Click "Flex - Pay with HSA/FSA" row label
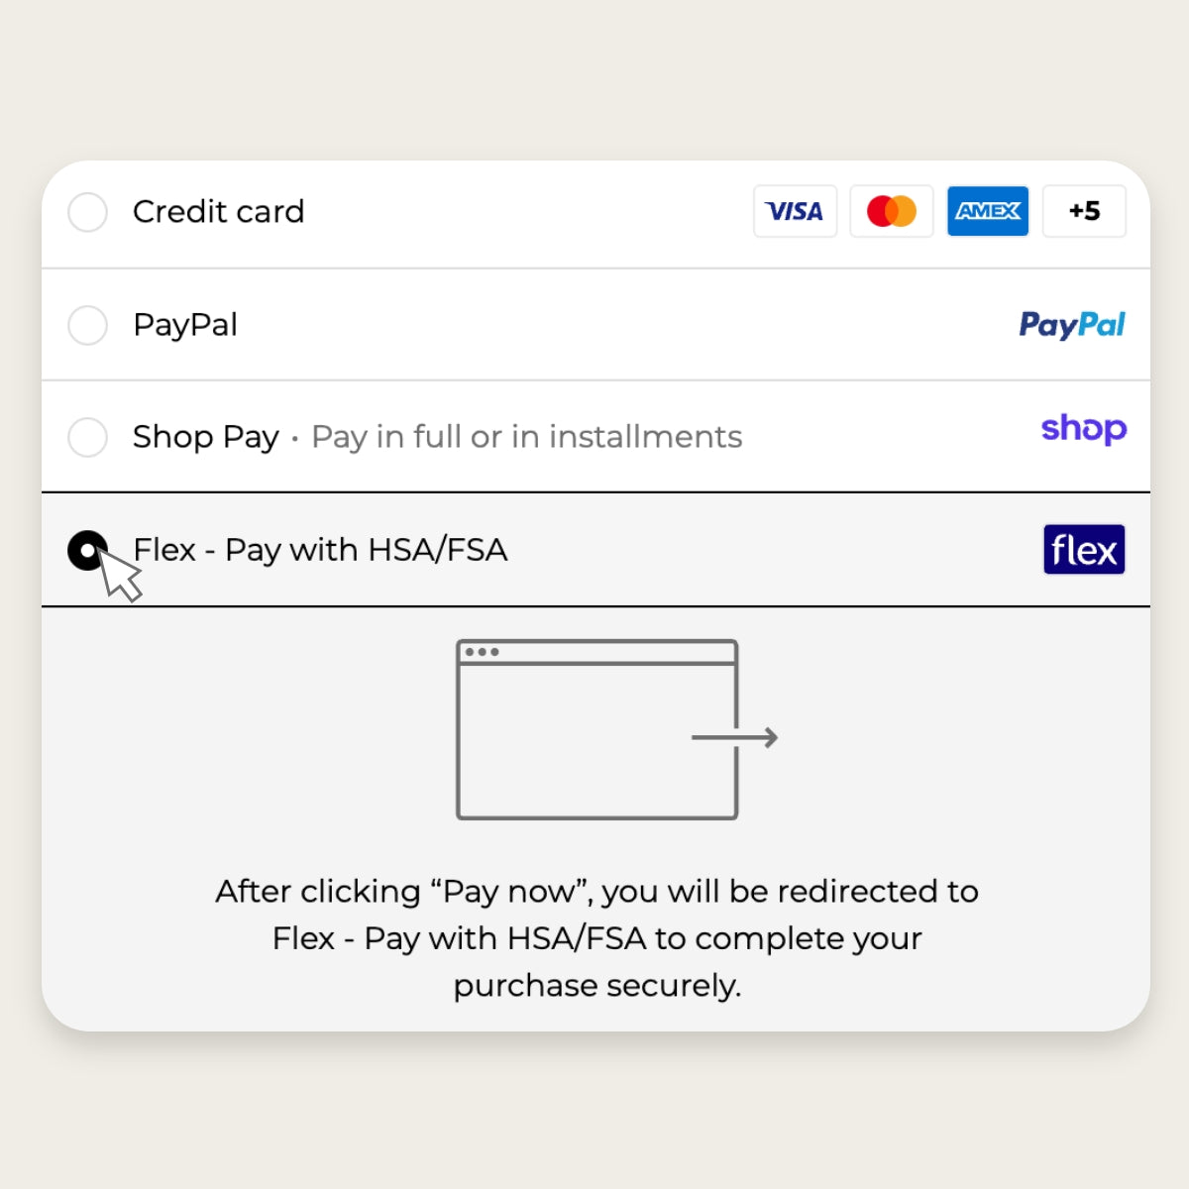1189x1189 pixels. tap(320, 550)
